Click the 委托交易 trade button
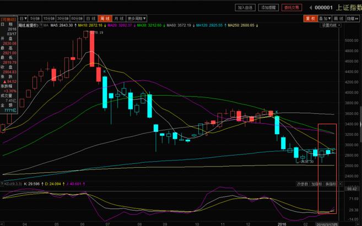This screenshot has height=226, width=362. [x=292, y=8]
